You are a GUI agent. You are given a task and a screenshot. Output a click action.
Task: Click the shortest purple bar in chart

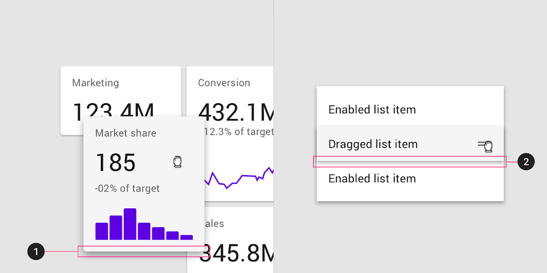click(x=187, y=238)
